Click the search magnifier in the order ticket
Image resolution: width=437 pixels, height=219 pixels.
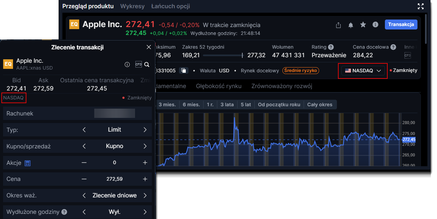pos(147,64)
